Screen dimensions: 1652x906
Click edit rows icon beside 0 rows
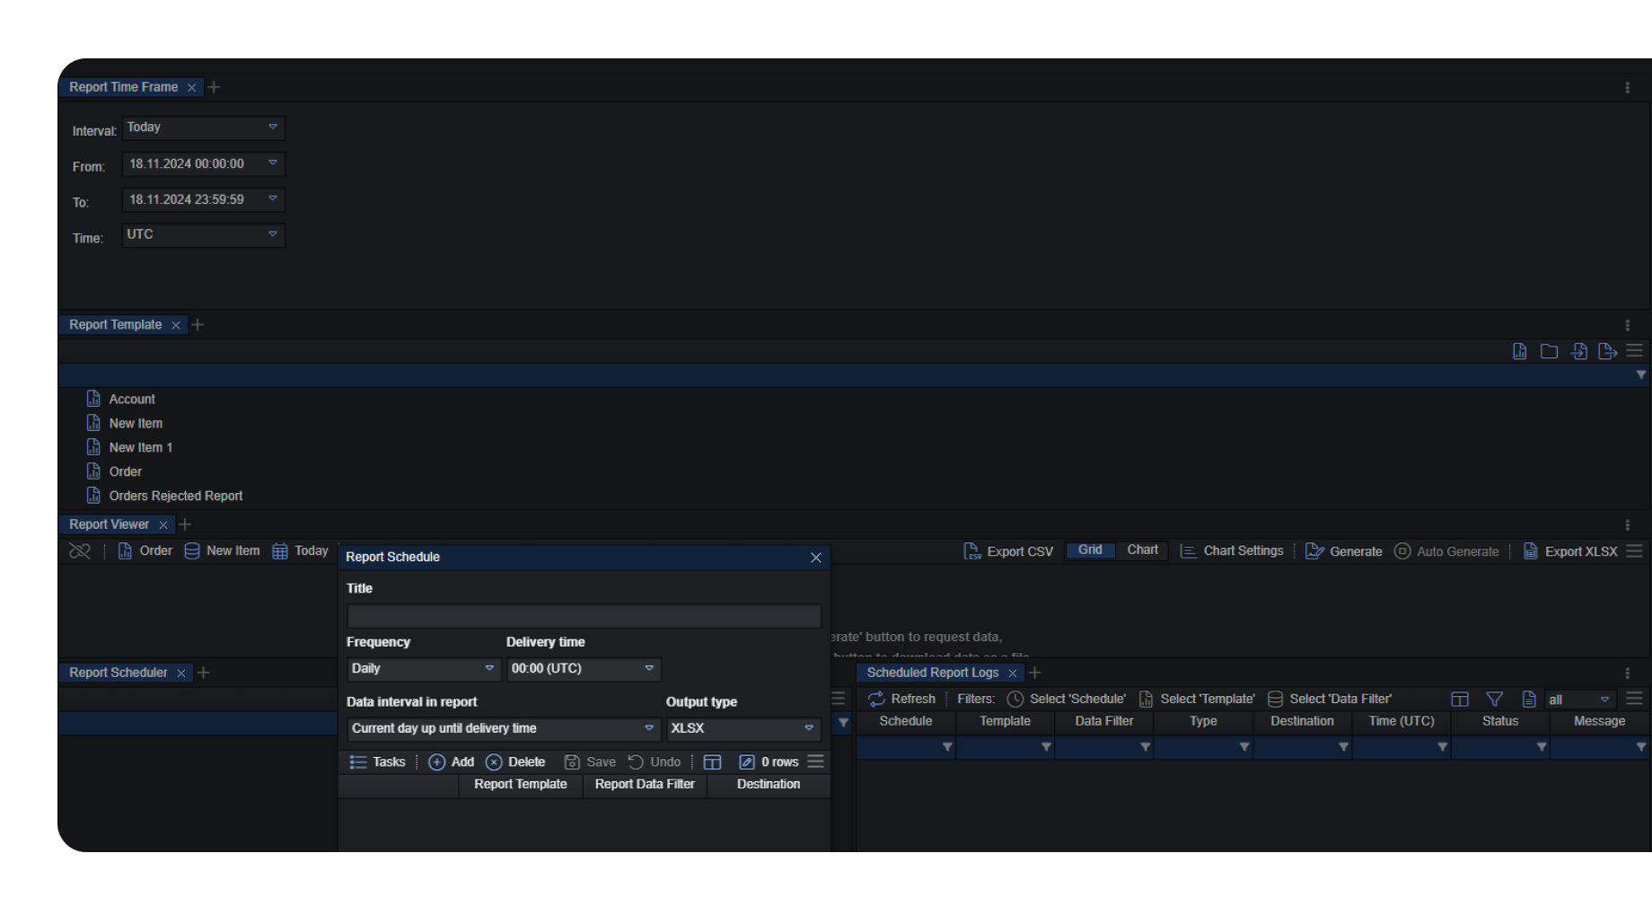click(x=746, y=761)
